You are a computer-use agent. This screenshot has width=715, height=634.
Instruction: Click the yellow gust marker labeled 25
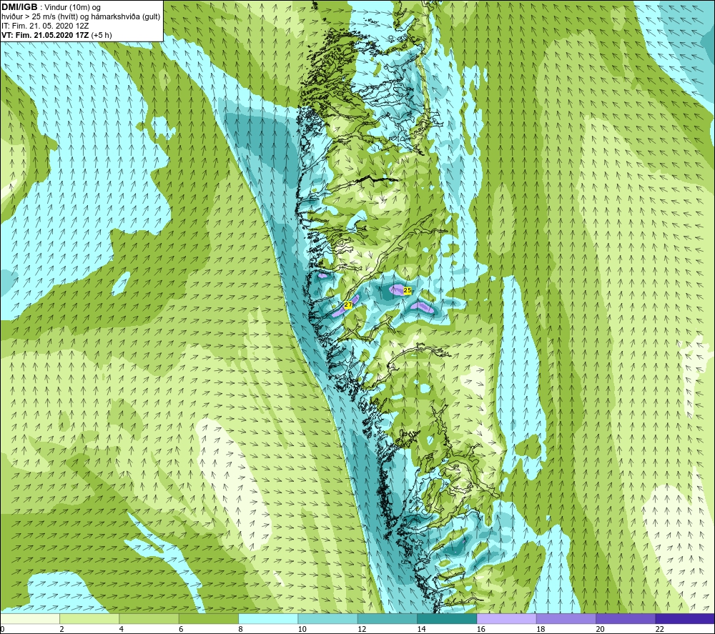[x=408, y=290]
